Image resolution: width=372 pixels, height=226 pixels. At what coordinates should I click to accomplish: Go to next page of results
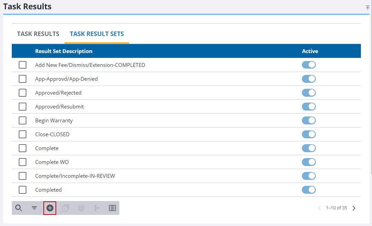click(x=354, y=208)
